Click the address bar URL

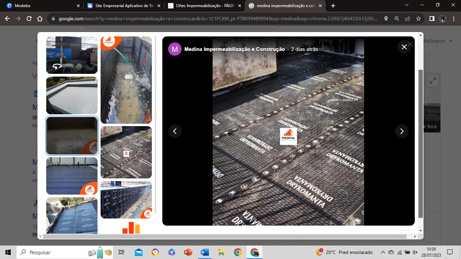218,19
